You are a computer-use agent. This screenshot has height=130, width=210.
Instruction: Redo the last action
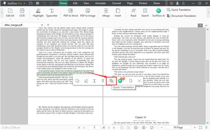coord(51,3)
